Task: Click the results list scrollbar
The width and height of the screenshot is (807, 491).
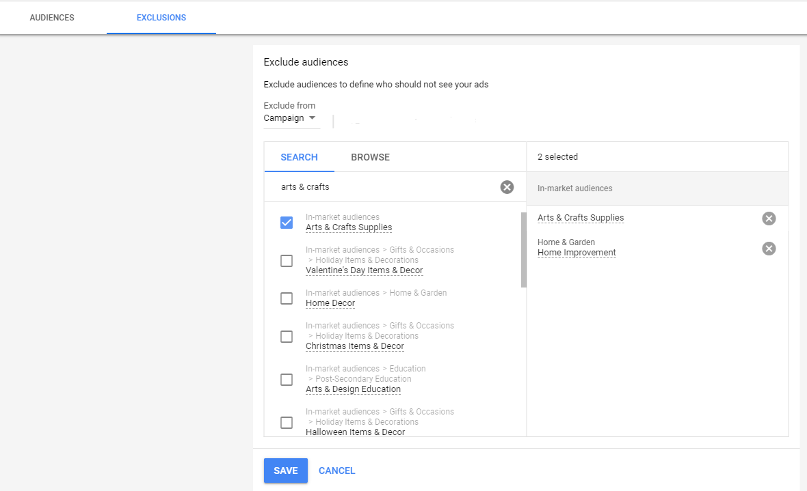Action: click(x=524, y=249)
